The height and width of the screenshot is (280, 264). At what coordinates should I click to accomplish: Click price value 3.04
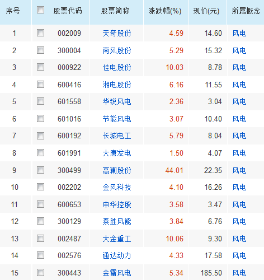[215, 101]
